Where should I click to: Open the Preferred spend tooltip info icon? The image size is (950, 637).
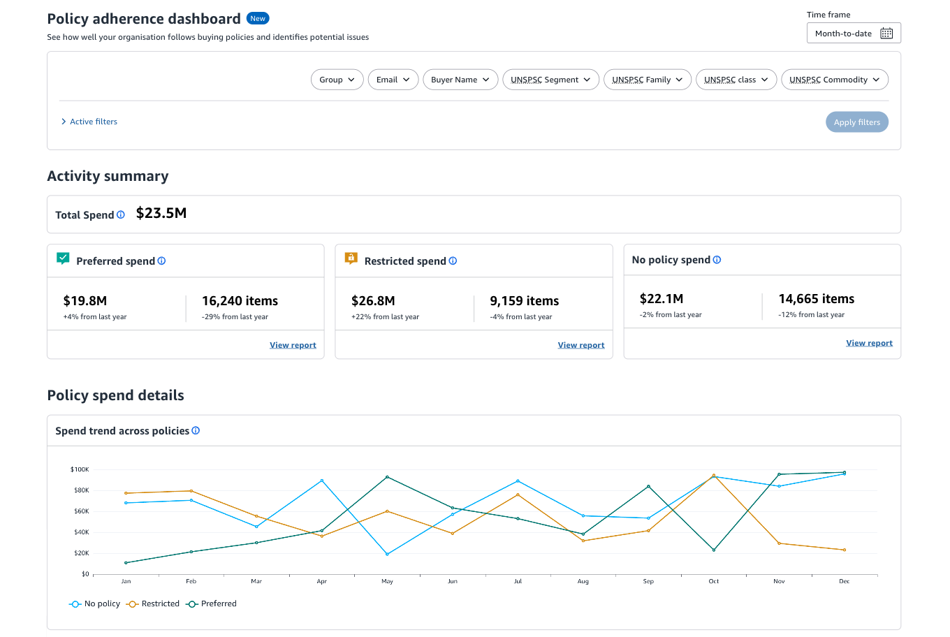tap(161, 261)
